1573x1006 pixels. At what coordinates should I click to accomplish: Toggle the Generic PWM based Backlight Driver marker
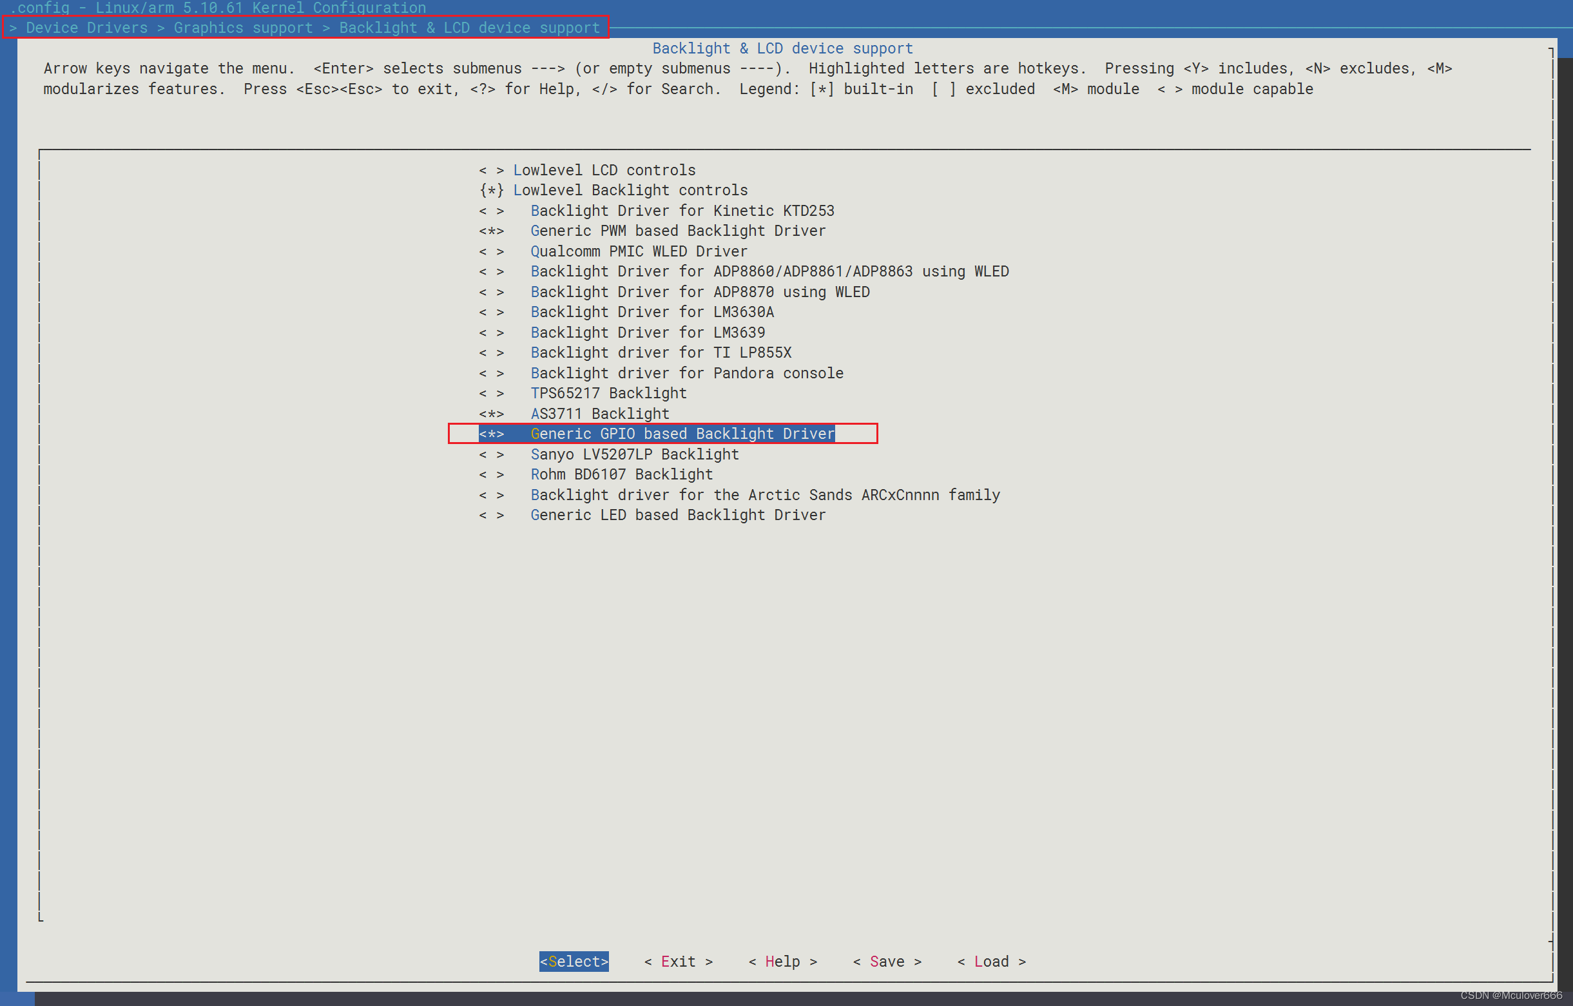coord(491,231)
